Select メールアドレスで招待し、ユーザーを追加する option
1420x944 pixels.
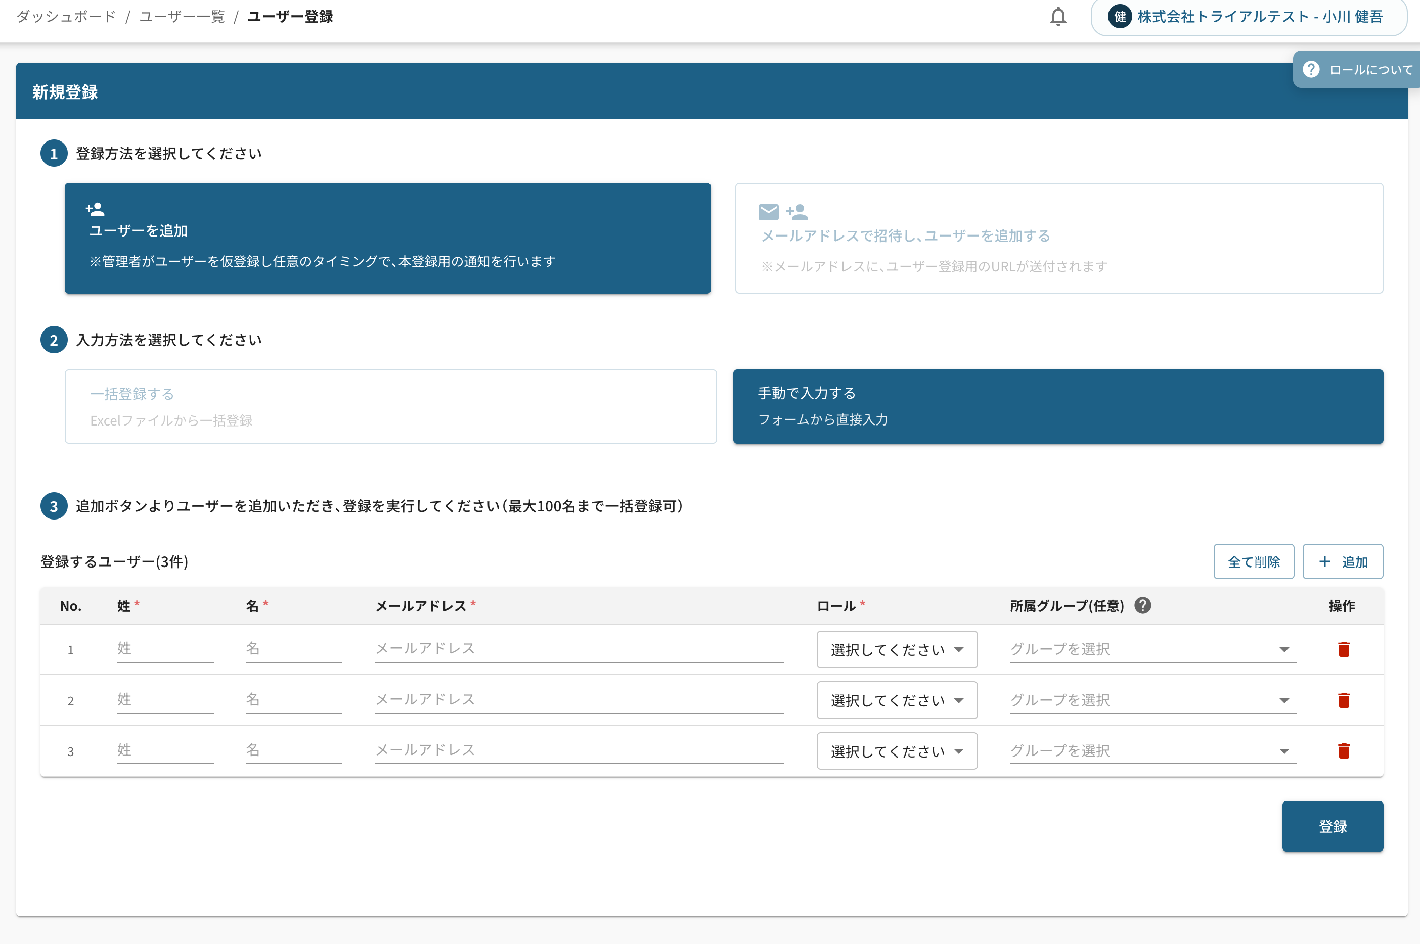[x=1058, y=239]
